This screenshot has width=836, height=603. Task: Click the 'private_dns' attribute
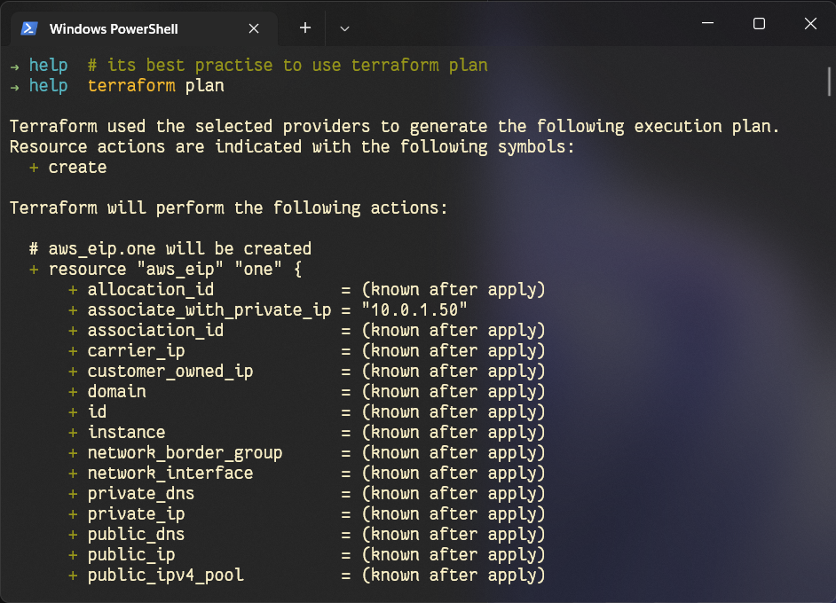141,494
